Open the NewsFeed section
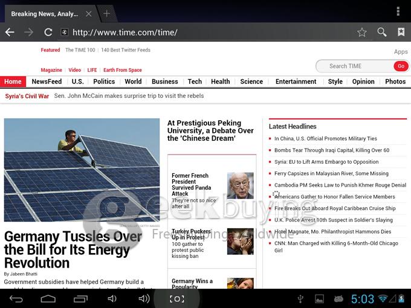The image size is (411, 308). coord(47,82)
